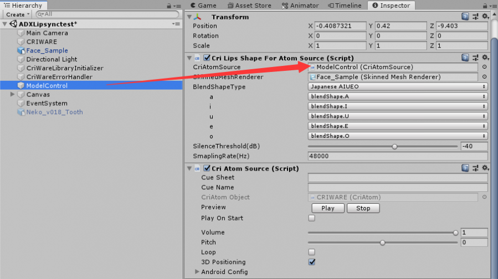Viewport: 498px width, 279px height.
Task: Open Cri Atom Source help icon
Action: point(465,168)
